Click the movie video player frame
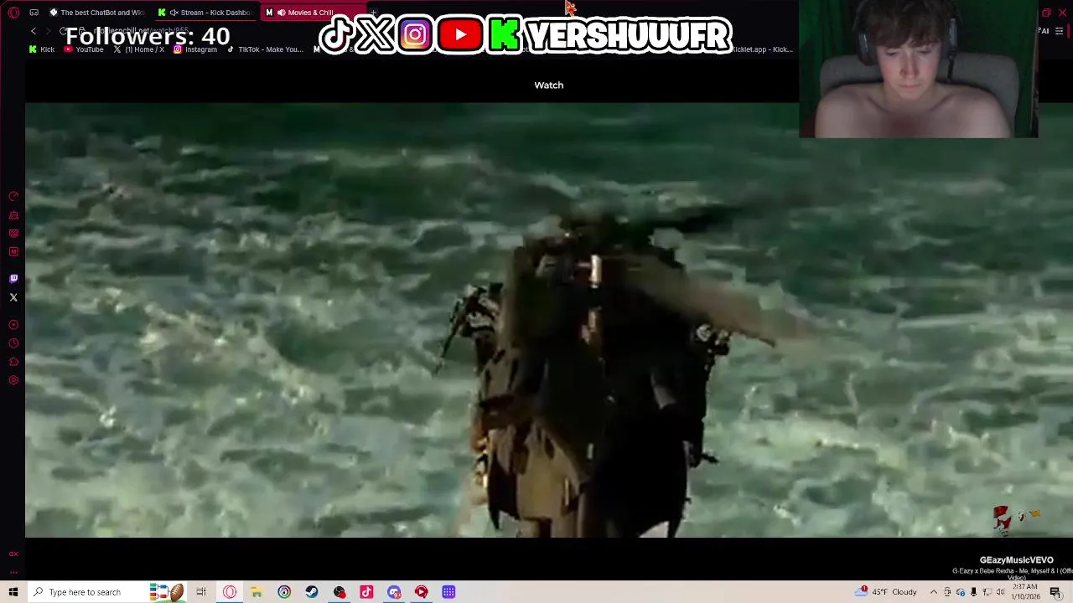This screenshot has height=603, width=1073. pos(549,320)
